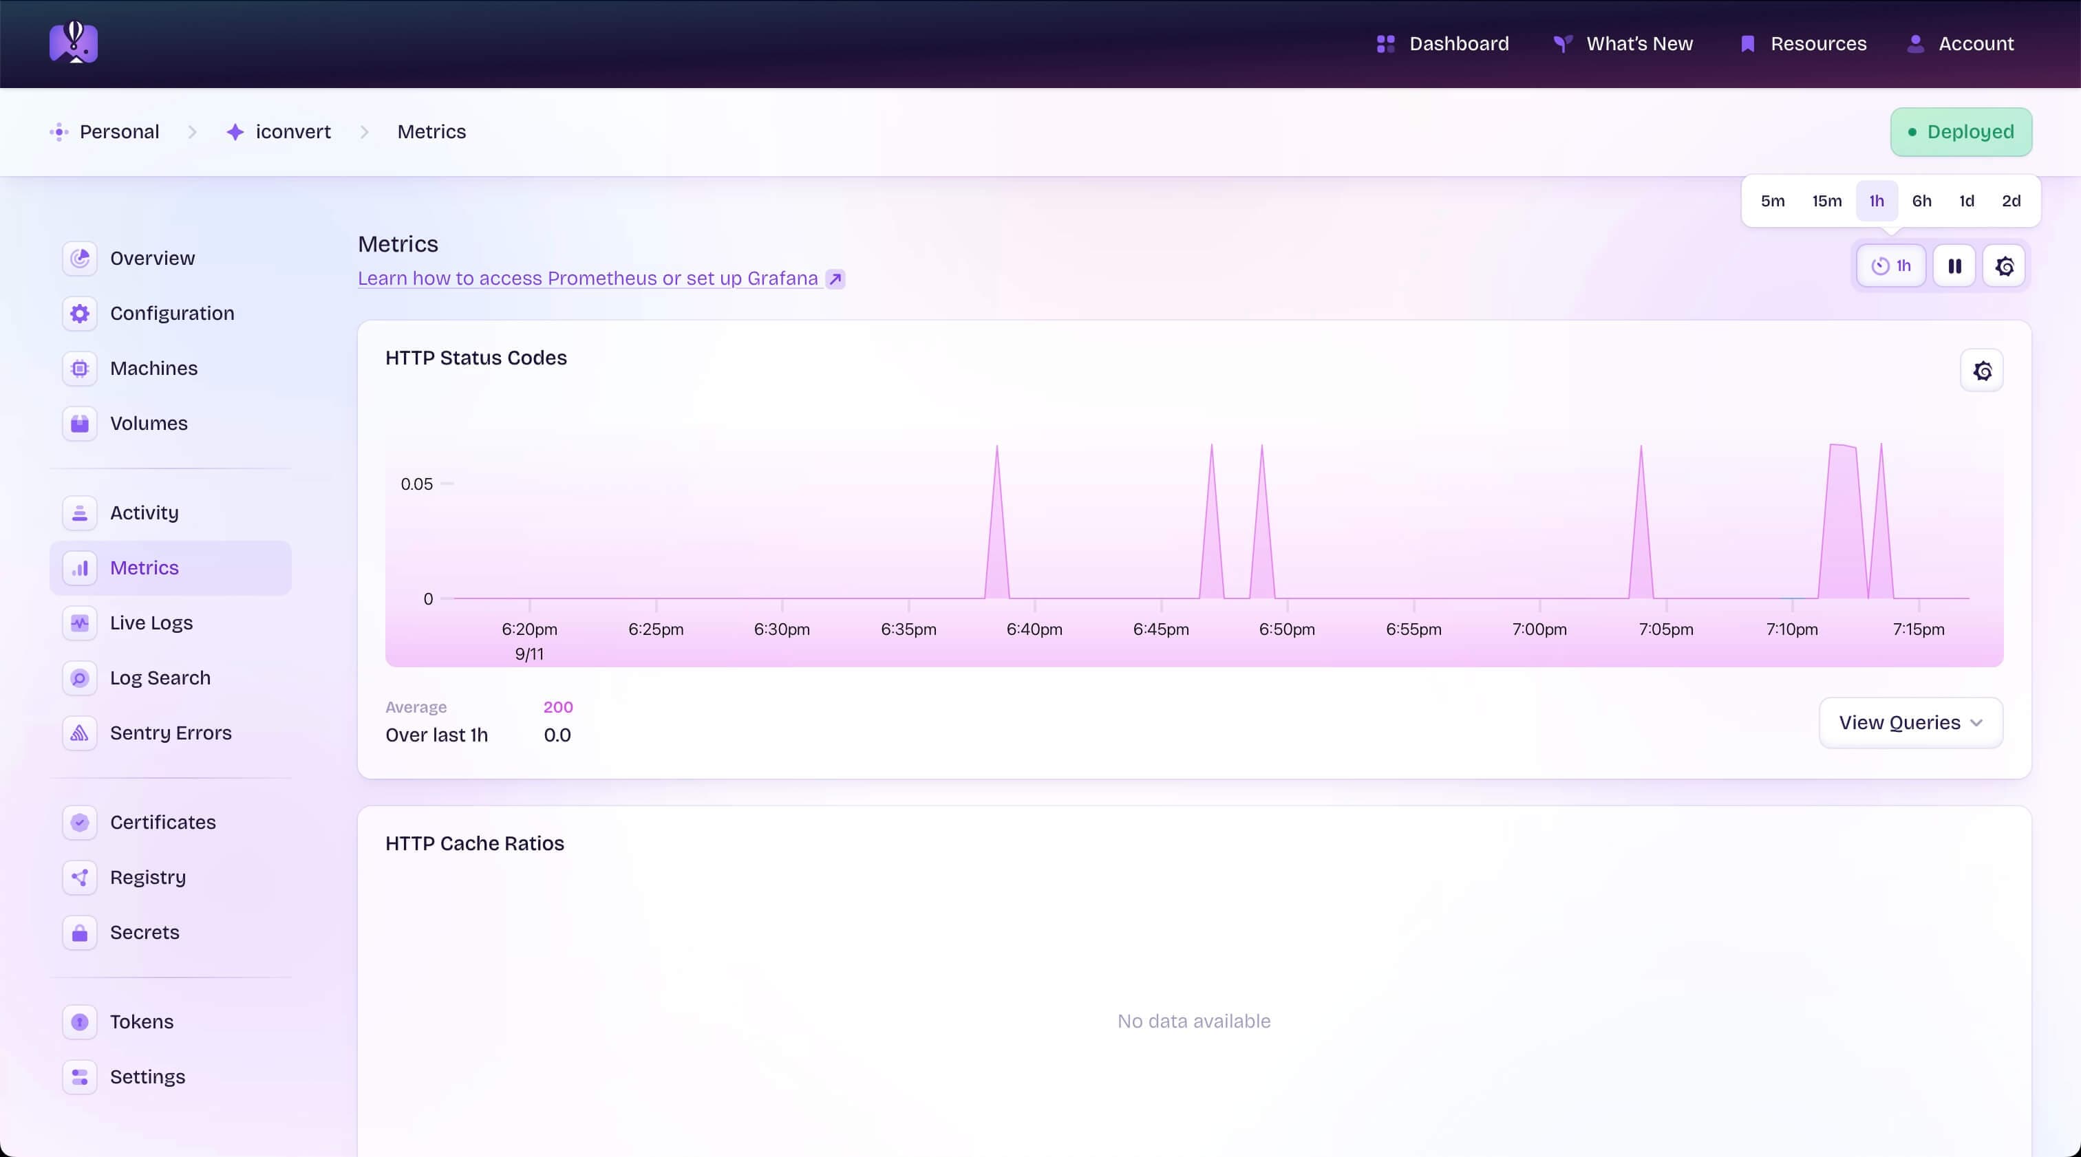Click the Fly.io logo in the header
This screenshot has width=2081, height=1157.
click(x=74, y=42)
